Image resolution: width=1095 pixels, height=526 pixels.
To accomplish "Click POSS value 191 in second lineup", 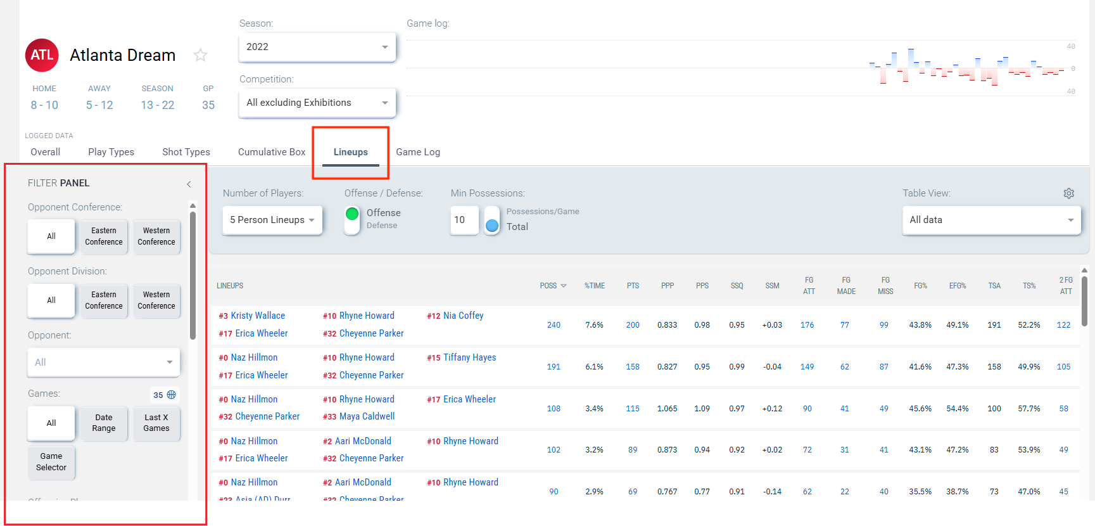I will click(554, 367).
